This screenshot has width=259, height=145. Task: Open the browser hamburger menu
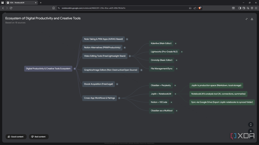click(256, 8)
